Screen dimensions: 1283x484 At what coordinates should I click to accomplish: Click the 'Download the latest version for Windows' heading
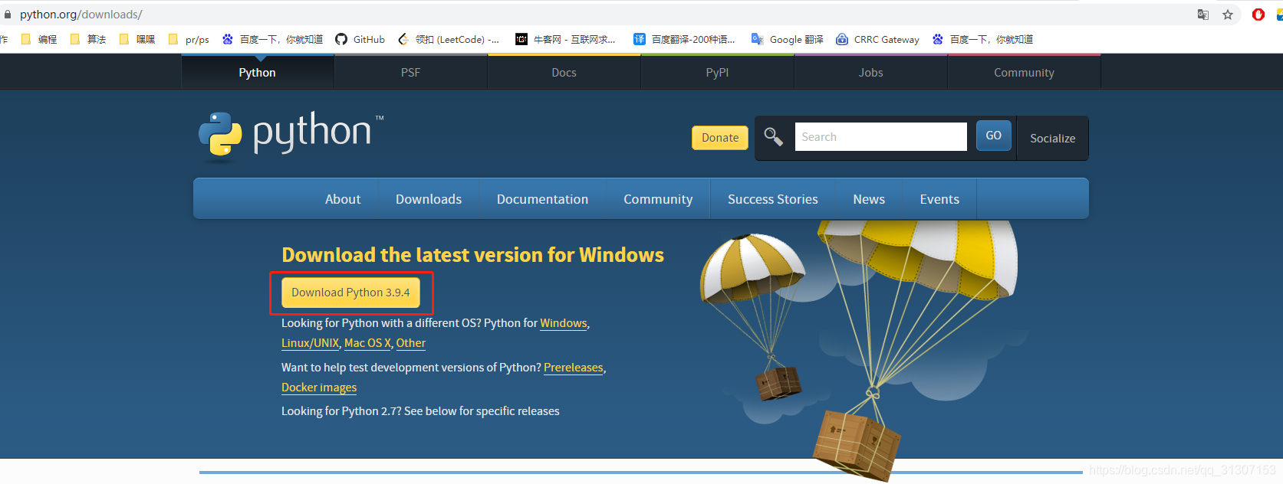[473, 255]
